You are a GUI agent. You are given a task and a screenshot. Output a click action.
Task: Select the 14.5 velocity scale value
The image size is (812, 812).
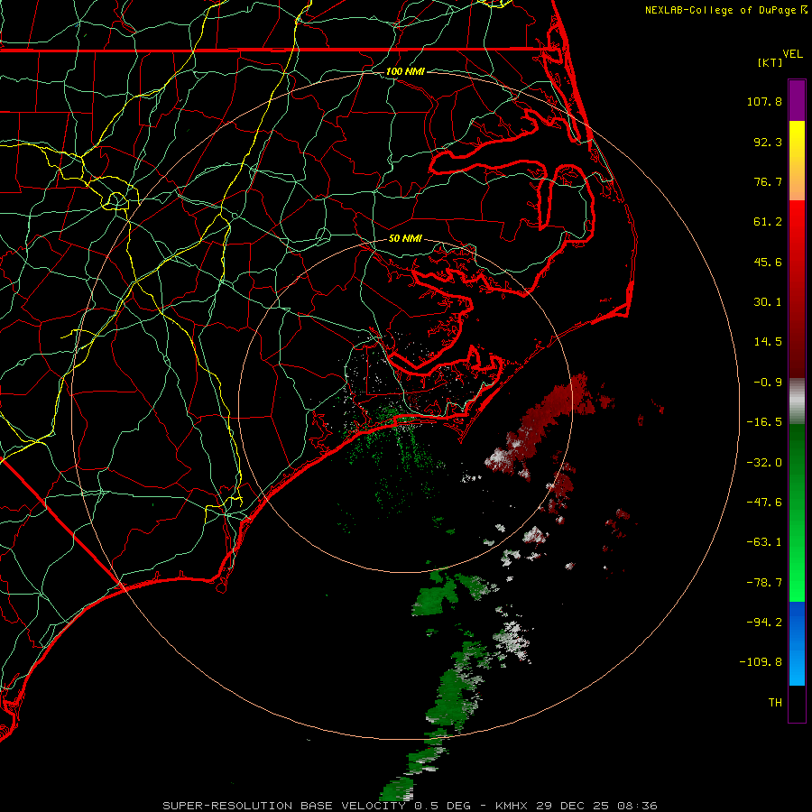click(x=768, y=342)
